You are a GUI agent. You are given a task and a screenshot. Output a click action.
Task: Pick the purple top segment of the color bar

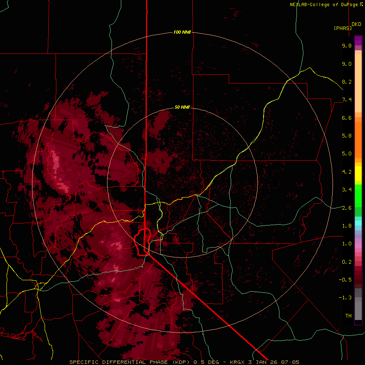coord(358,41)
